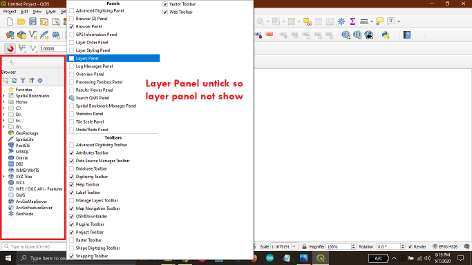Screen dimensions: 472x265
Task: Expand the Spatial Bookmarks tree node
Action: coord(3,96)
